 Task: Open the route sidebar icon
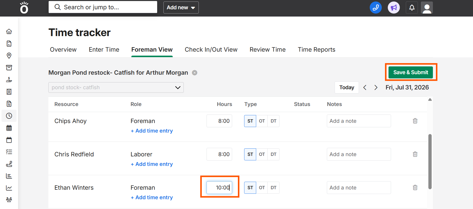pos(9,164)
